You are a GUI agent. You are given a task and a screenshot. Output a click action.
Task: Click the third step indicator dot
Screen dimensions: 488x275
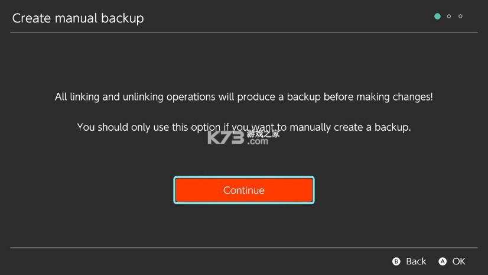tap(461, 16)
